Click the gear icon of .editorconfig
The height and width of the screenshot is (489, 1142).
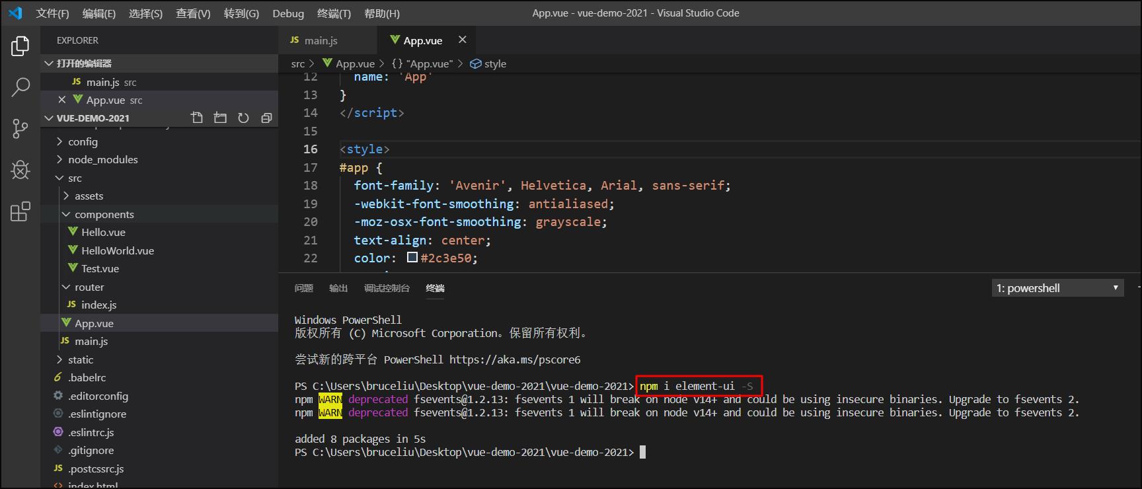pos(58,395)
